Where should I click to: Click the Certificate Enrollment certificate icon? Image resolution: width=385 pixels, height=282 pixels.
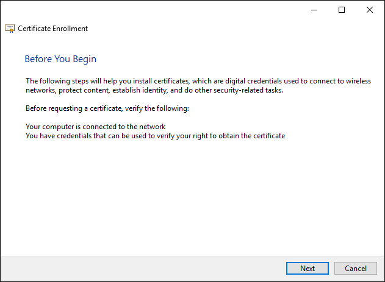point(10,29)
